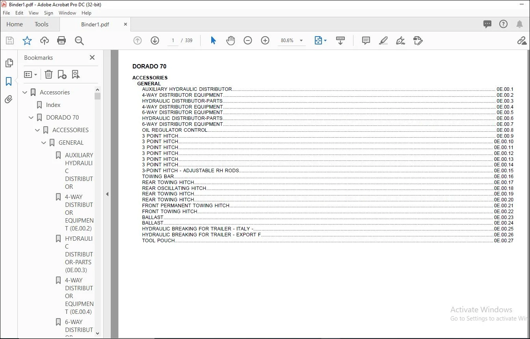The height and width of the screenshot is (339, 530).
Task: Open the TOOL POUCH contents entry
Action: point(327,240)
